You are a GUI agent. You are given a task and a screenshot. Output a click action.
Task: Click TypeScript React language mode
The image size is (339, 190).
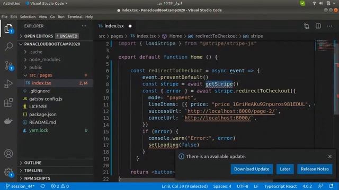(x=280, y=186)
